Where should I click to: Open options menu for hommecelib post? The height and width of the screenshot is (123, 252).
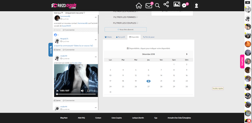pos(96,17)
